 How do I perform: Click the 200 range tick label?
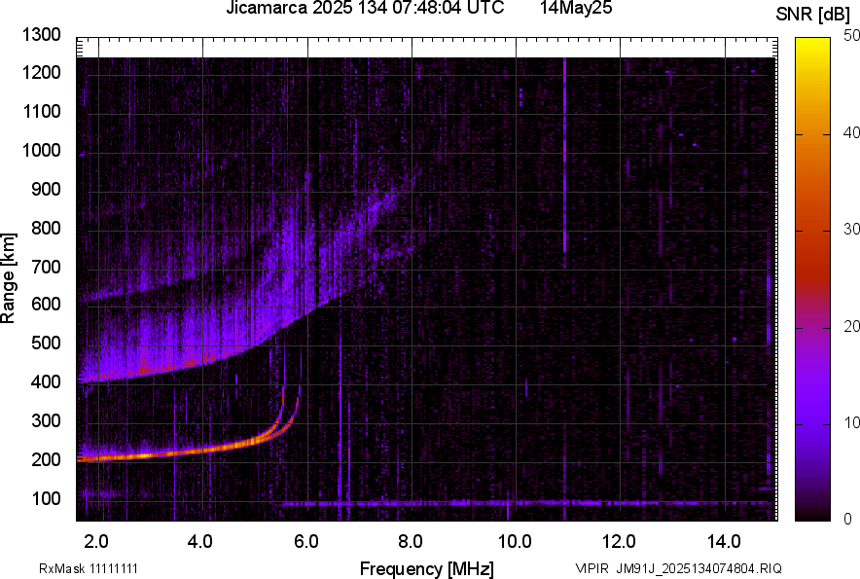click(46, 459)
